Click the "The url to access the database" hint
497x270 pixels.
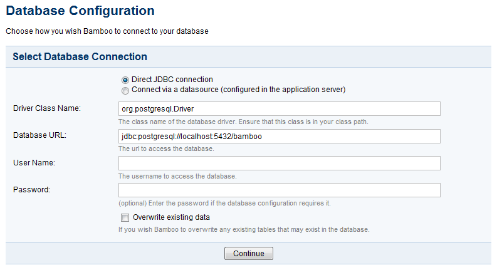(166, 148)
